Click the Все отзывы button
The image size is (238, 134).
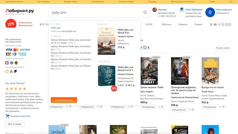15,124
